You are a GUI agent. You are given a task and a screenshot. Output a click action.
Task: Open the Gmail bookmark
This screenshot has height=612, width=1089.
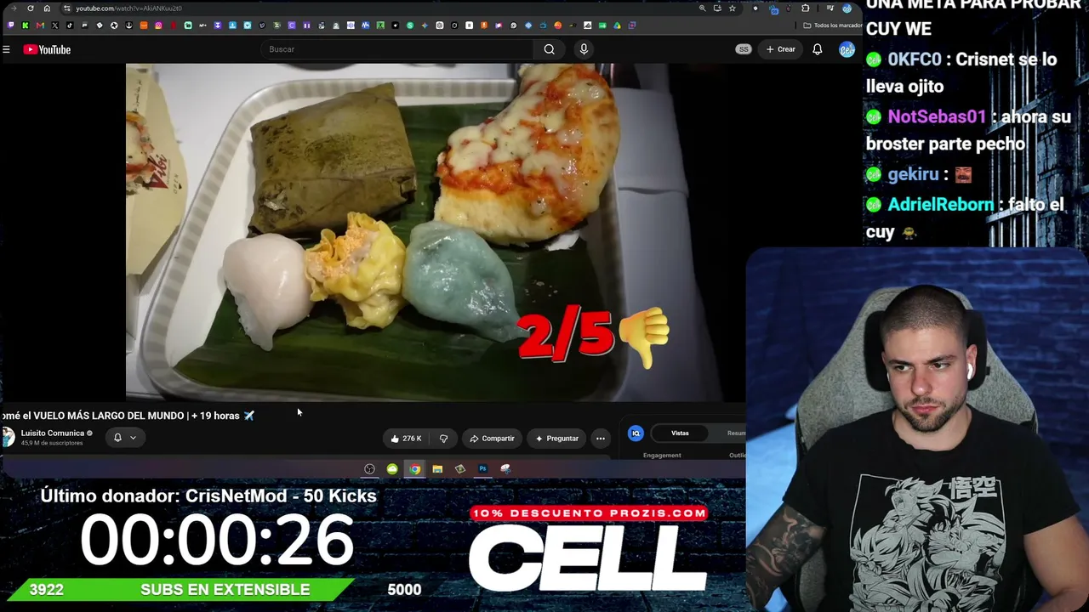(x=40, y=25)
